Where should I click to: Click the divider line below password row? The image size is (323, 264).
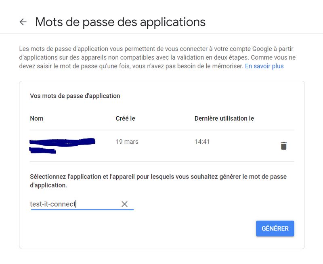[161, 161]
